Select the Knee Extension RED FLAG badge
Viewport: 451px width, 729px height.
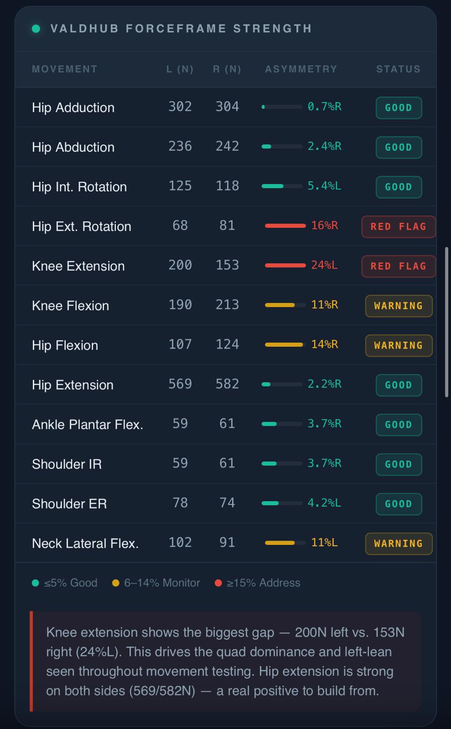(399, 266)
